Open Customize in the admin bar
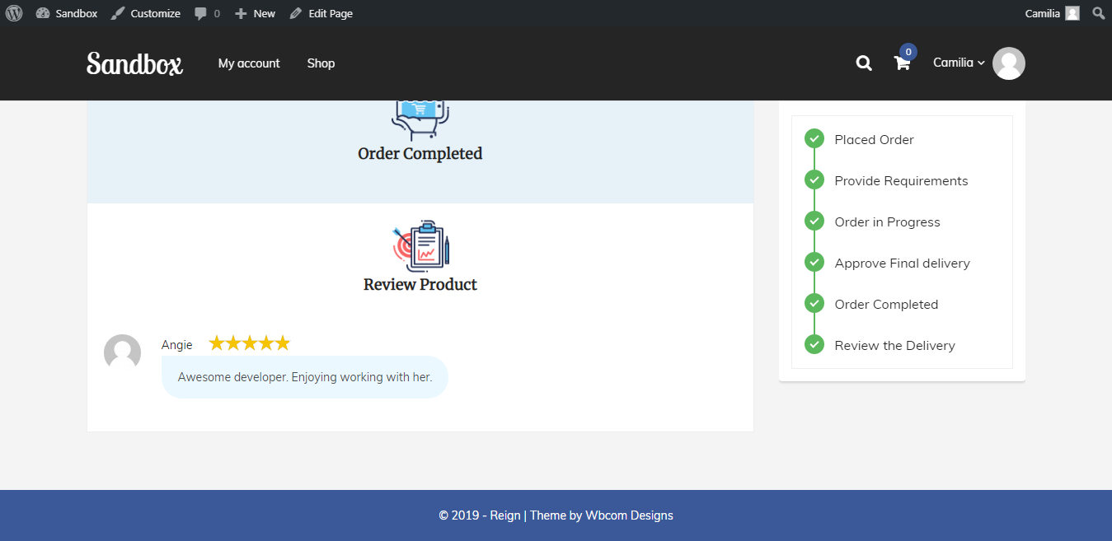The height and width of the screenshot is (541, 1112). pyautogui.click(x=145, y=13)
